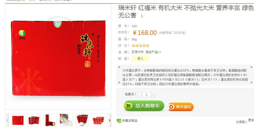The image size is (254, 130).
Task: Select the 老人 tag label
Action: (140, 59)
